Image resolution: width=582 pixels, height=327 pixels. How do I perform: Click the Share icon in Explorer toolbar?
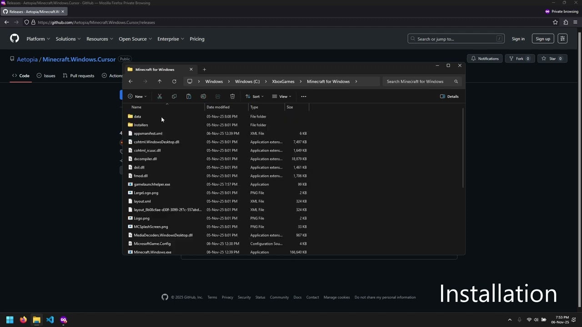(x=218, y=96)
